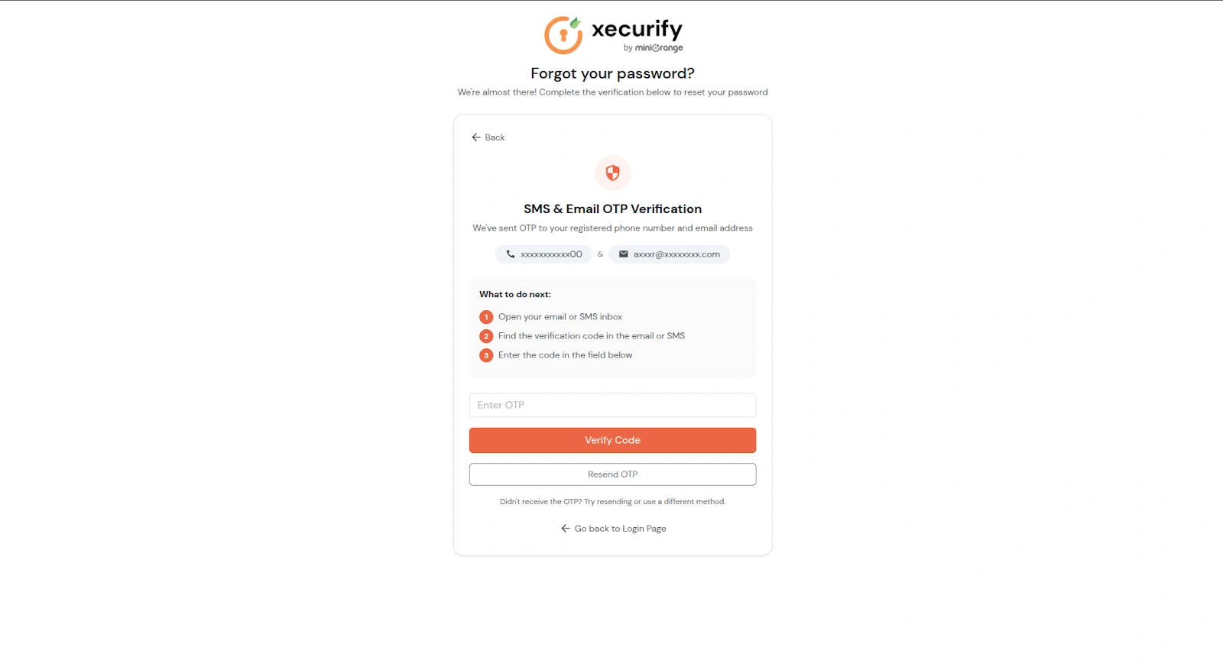
Task: Click the xecurify brand name text
Action: point(637,29)
